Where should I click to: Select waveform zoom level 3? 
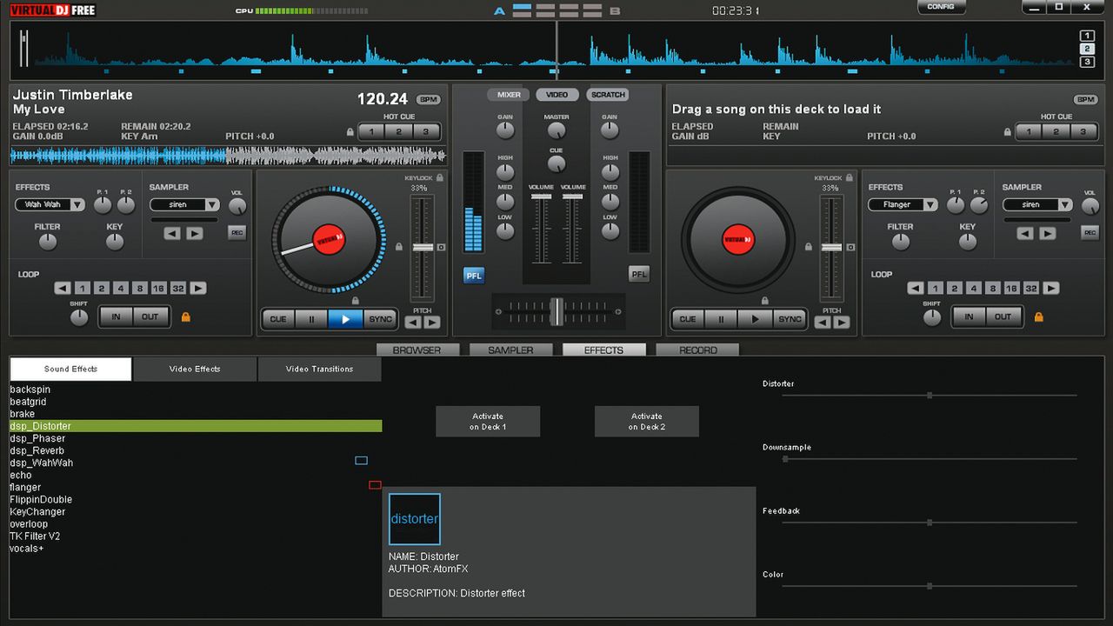click(1087, 62)
